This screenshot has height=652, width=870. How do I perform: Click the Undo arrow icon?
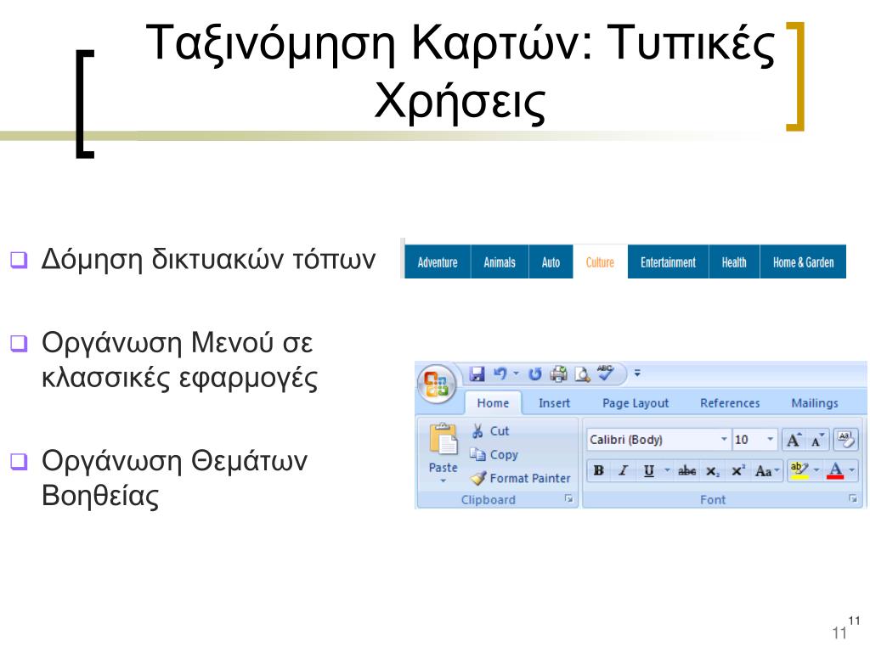click(500, 374)
